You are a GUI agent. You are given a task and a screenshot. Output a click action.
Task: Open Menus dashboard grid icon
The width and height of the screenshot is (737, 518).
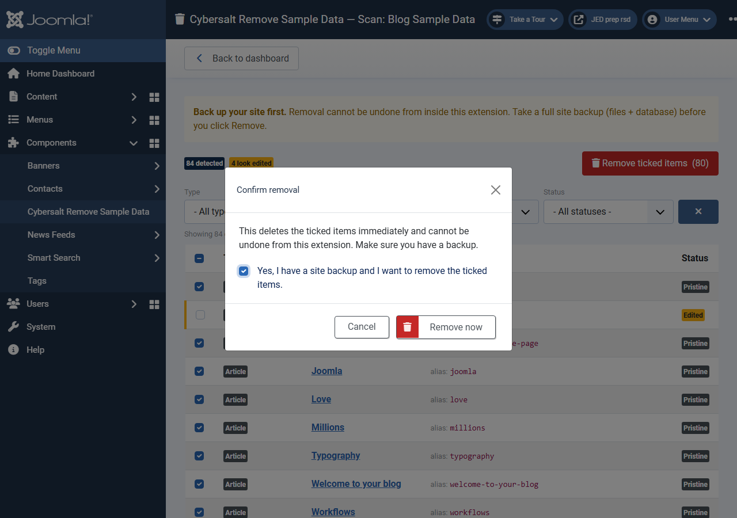(x=154, y=120)
